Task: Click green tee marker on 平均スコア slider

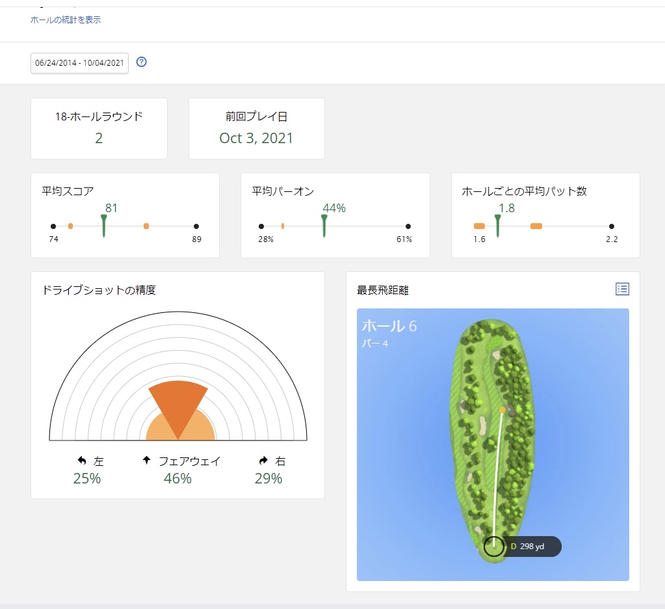Action: [x=103, y=225]
